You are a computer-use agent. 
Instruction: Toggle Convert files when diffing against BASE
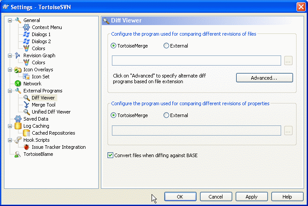click(110, 155)
